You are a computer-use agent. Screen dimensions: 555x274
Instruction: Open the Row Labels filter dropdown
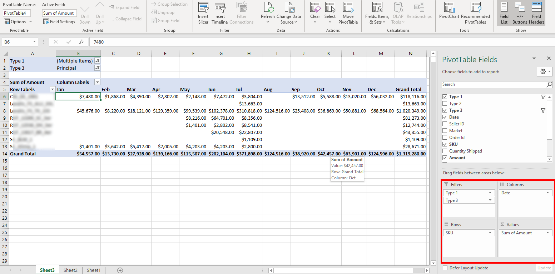(x=53, y=89)
